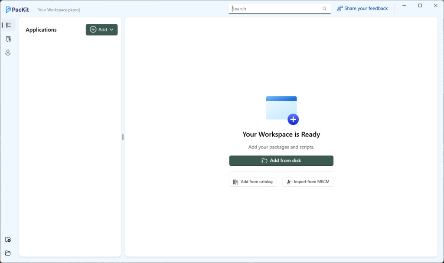
Task: Click the blue plus circle on the workspace illustration
Action: (x=293, y=119)
